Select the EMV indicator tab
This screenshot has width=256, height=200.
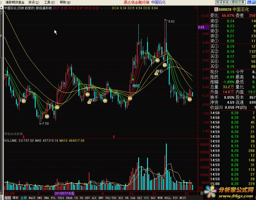click(101, 198)
